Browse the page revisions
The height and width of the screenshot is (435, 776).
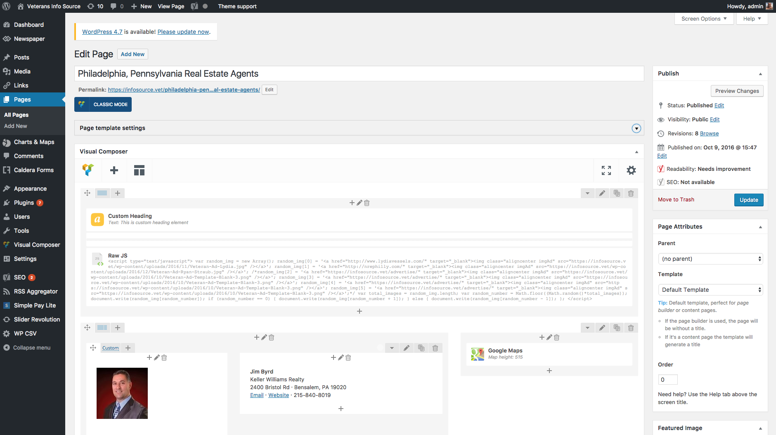pyautogui.click(x=709, y=133)
